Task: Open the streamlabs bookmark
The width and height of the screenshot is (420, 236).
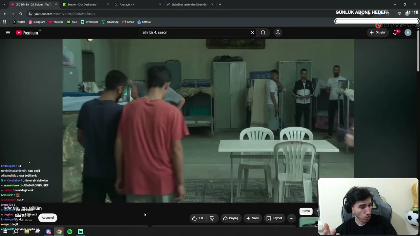Action: 89,22
